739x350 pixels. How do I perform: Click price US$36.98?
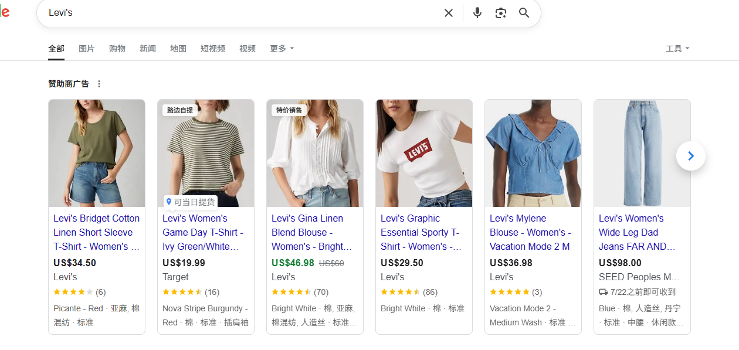(x=511, y=263)
